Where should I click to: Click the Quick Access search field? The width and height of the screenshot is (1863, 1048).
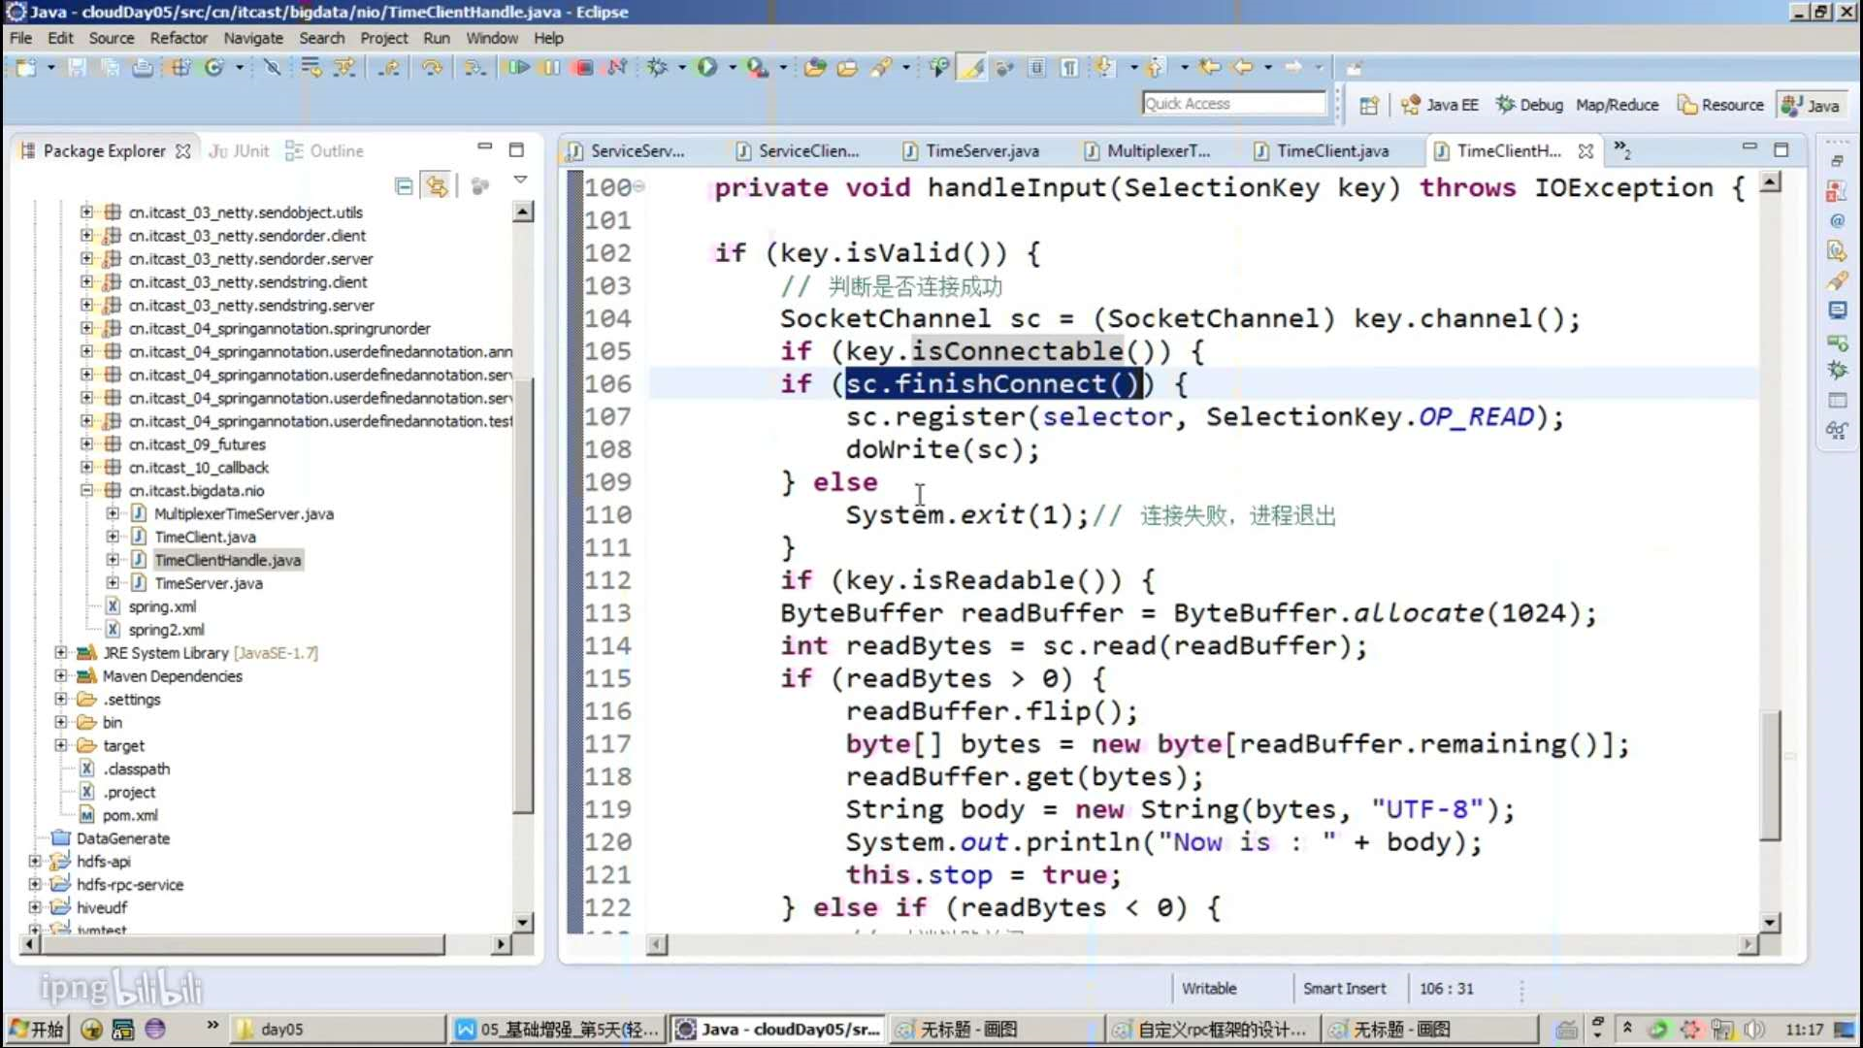tap(1232, 104)
